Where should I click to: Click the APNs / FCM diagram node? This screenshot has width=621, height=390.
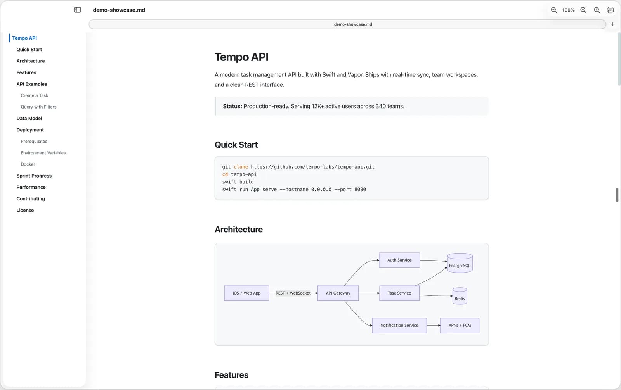(460, 325)
